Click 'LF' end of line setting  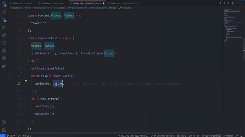[x=198, y=135]
